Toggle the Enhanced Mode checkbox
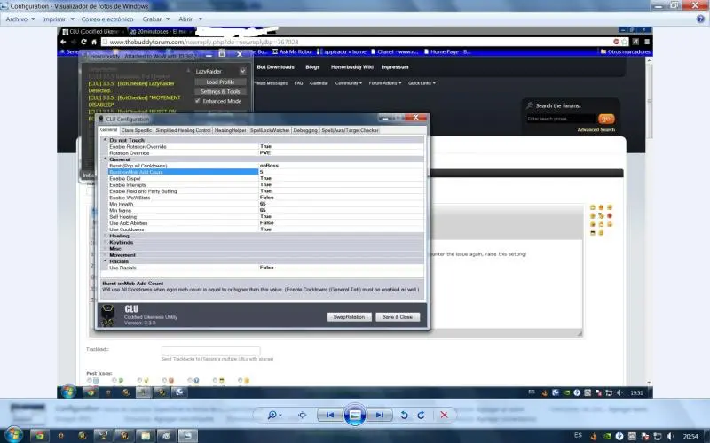 (x=198, y=101)
